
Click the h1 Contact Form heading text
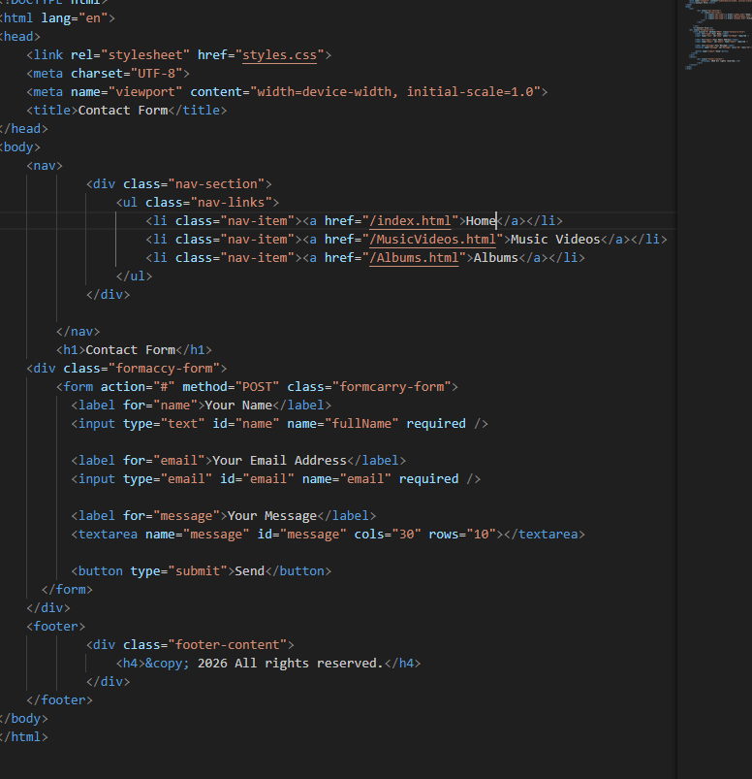coord(130,350)
